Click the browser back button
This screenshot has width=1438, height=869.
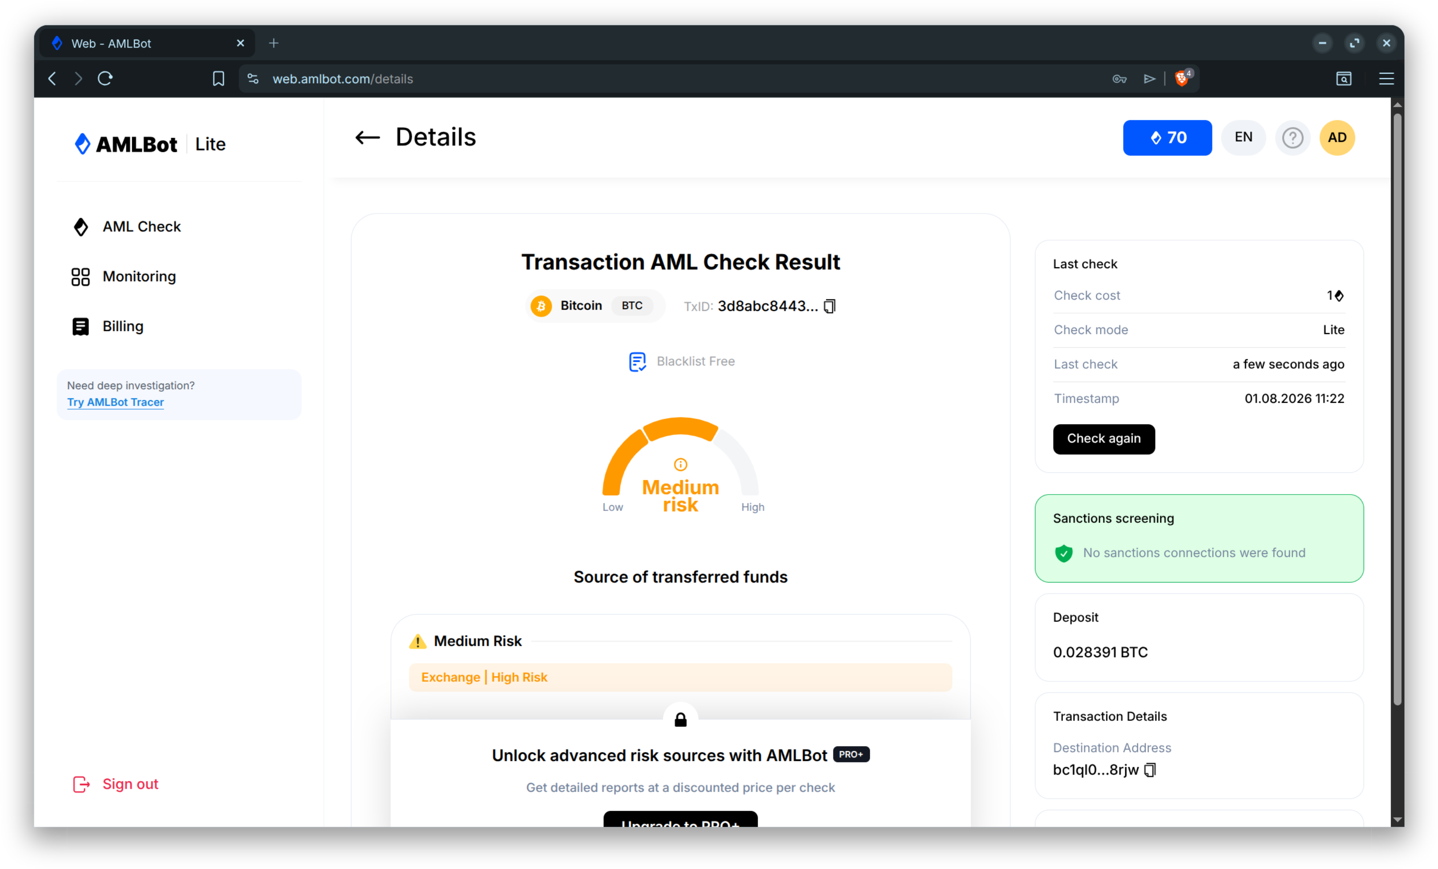click(x=53, y=79)
